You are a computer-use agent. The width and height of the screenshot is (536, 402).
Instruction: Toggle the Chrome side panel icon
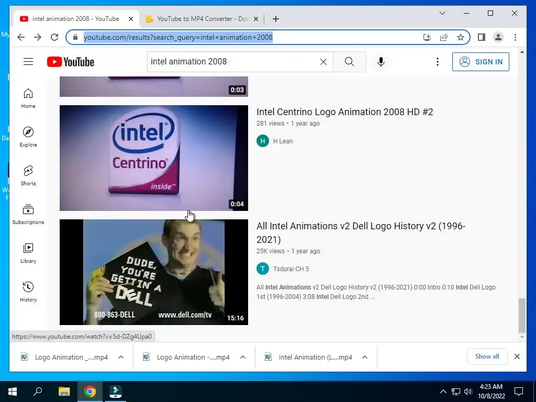point(482,37)
